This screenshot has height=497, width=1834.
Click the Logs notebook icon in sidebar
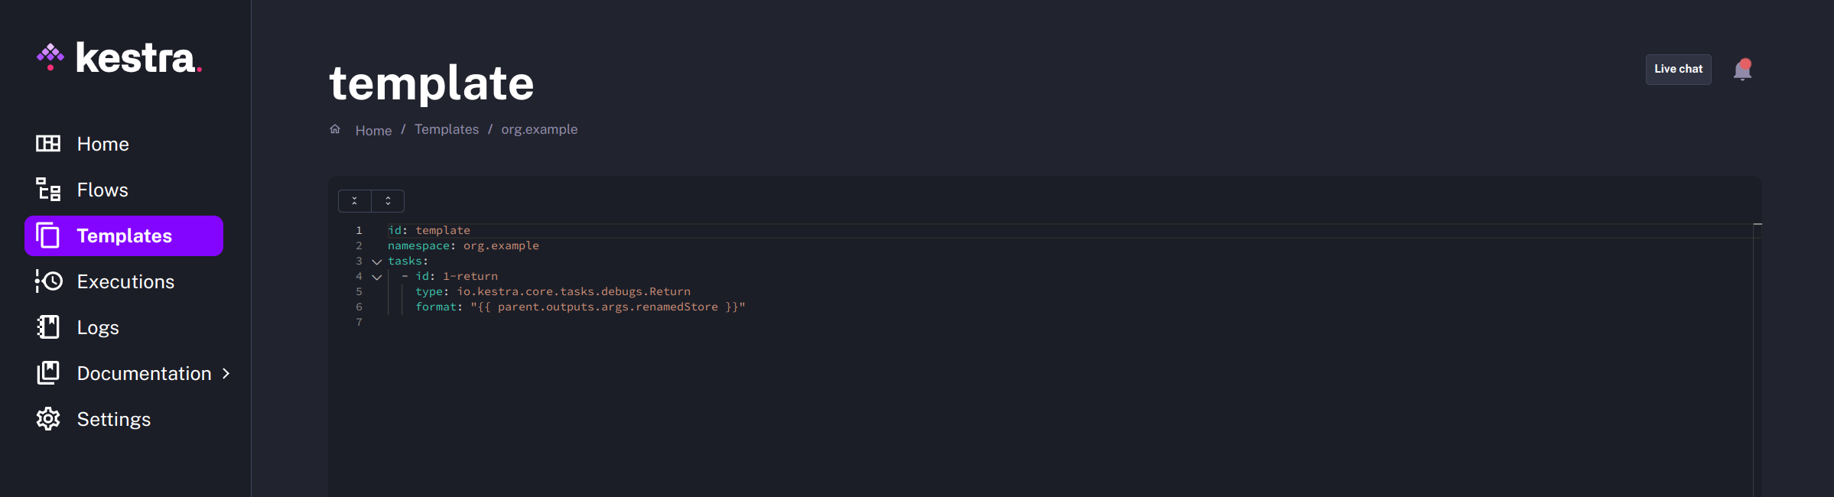(x=48, y=327)
